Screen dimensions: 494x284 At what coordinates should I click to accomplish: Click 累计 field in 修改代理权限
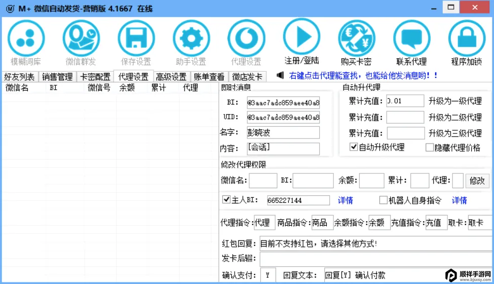click(420, 181)
